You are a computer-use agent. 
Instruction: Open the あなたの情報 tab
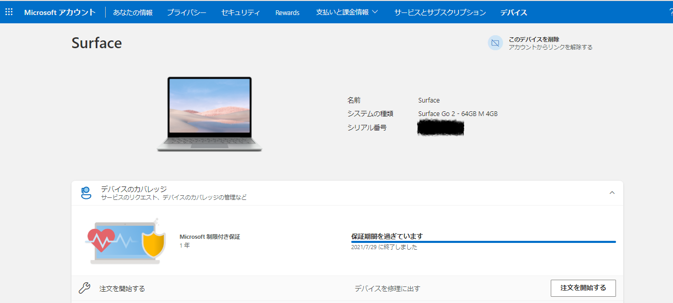pos(133,12)
